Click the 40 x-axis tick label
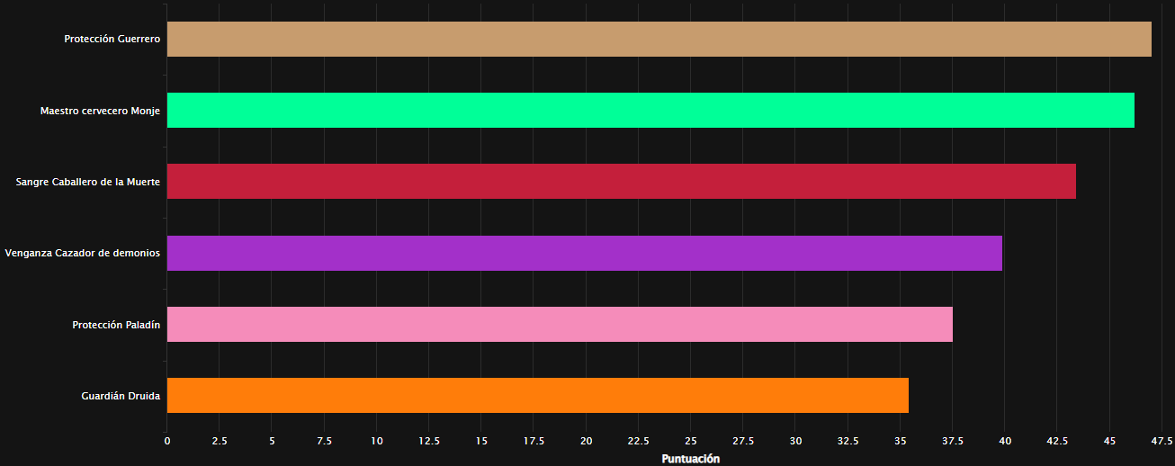The height and width of the screenshot is (466, 1175). [1005, 441]
